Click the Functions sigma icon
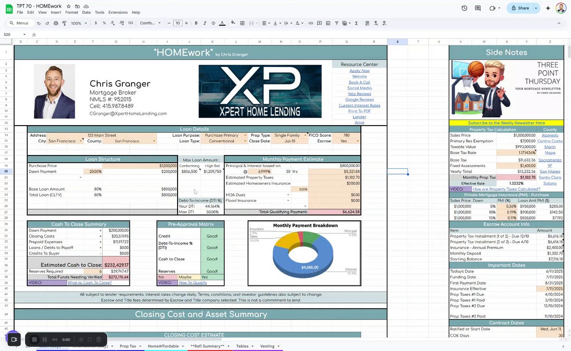Screen dimensions: 571x351 pos(356,23)
